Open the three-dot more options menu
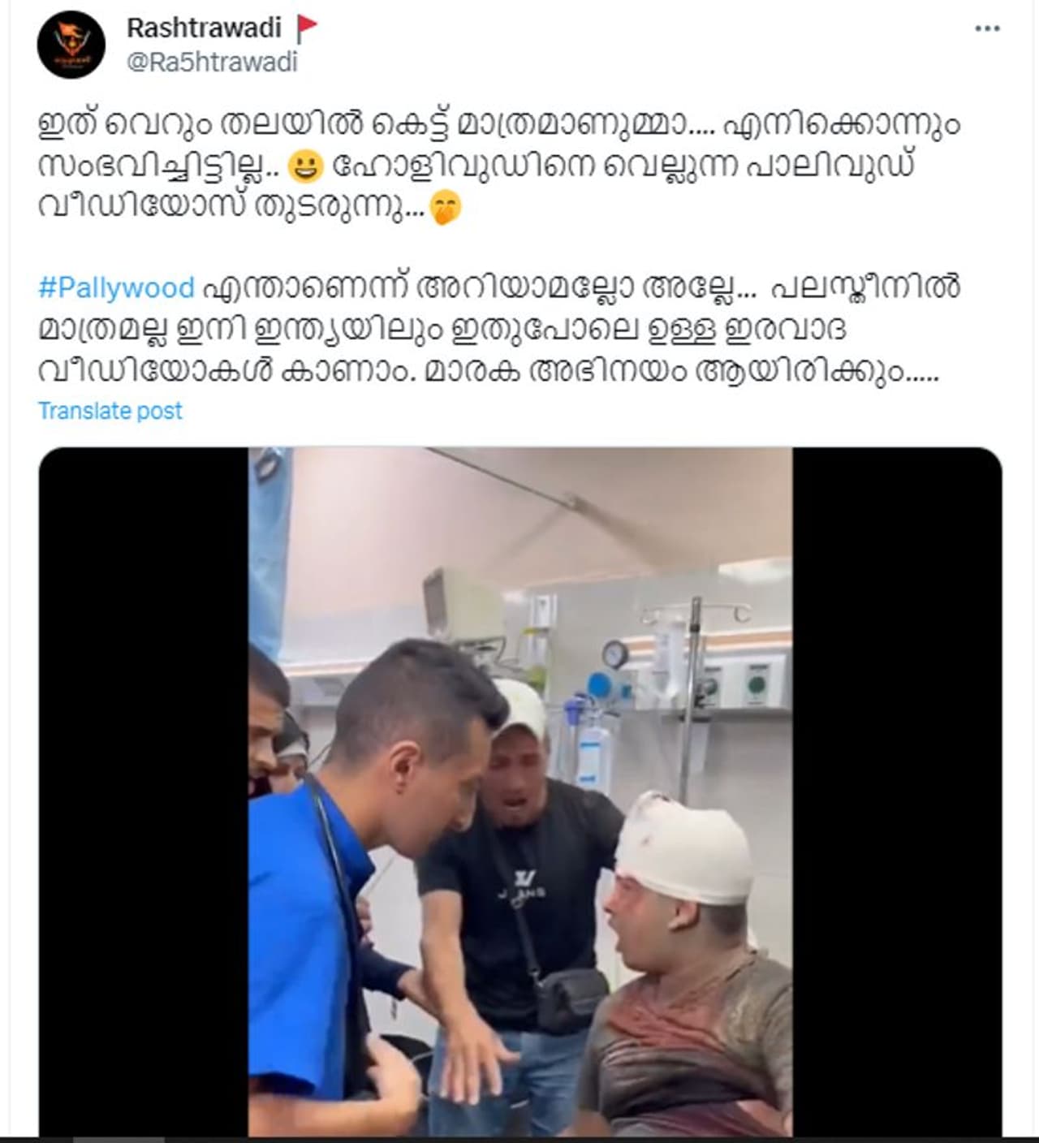Viewport: 1039px width, 1143px height. (986, 28)
